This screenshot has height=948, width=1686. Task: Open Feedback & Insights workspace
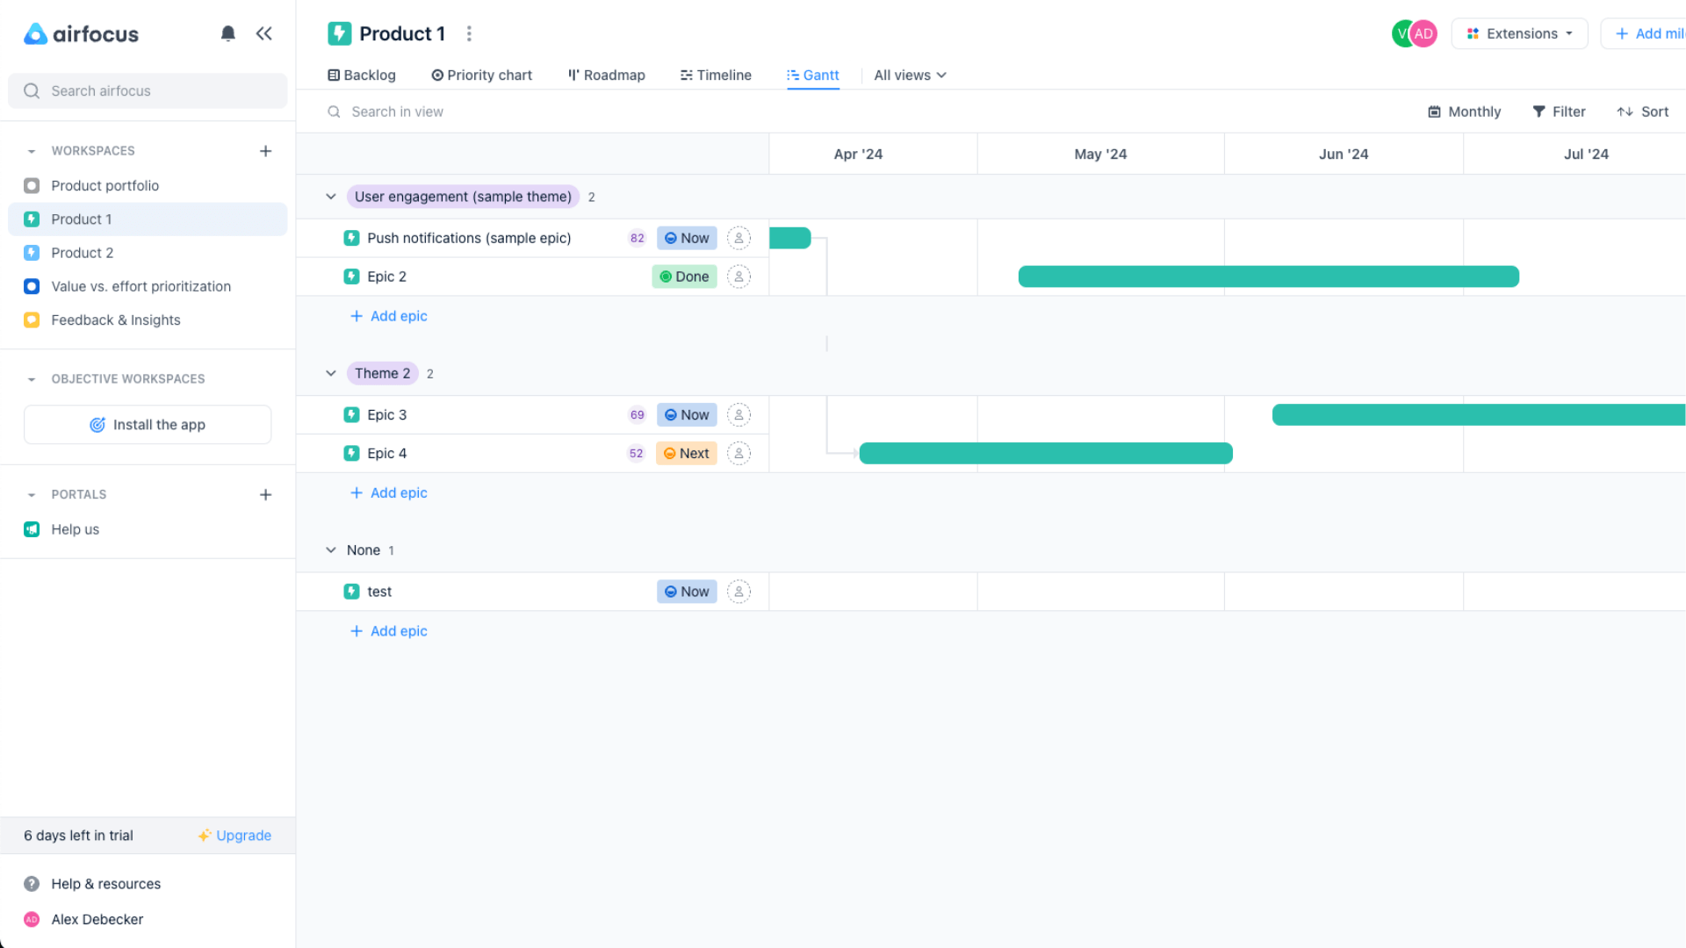point(148,320)
